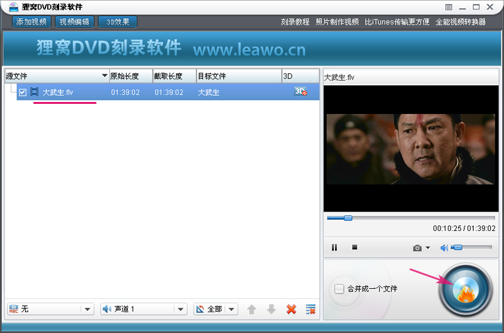Pause the video preview playback
Image resolution: width=504 pixels, height=333 pixels.
click(x=335, y=247)
